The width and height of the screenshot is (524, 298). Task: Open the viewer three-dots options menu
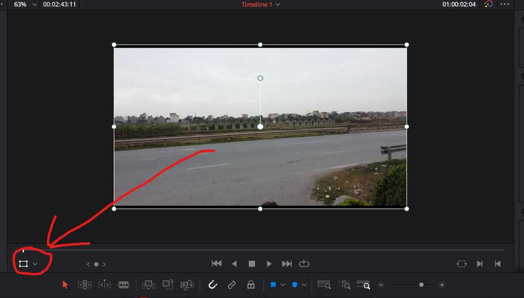tap(505, 5)
